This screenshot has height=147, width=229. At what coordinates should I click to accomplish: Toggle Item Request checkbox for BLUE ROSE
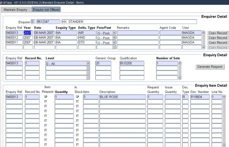[46, 96]
